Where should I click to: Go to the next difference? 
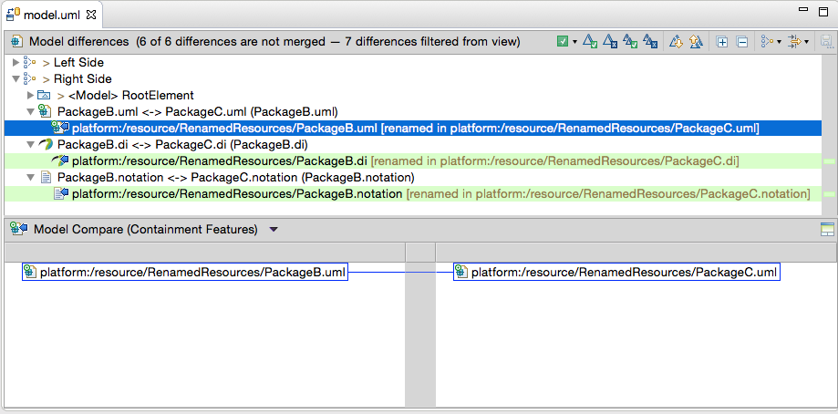[x=676, y=42]
